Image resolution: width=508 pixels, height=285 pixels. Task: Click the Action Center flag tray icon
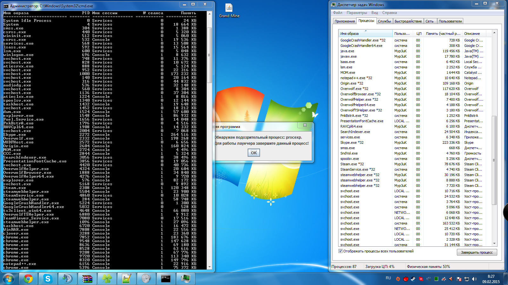pyautogui.click(x=459, y=279)
